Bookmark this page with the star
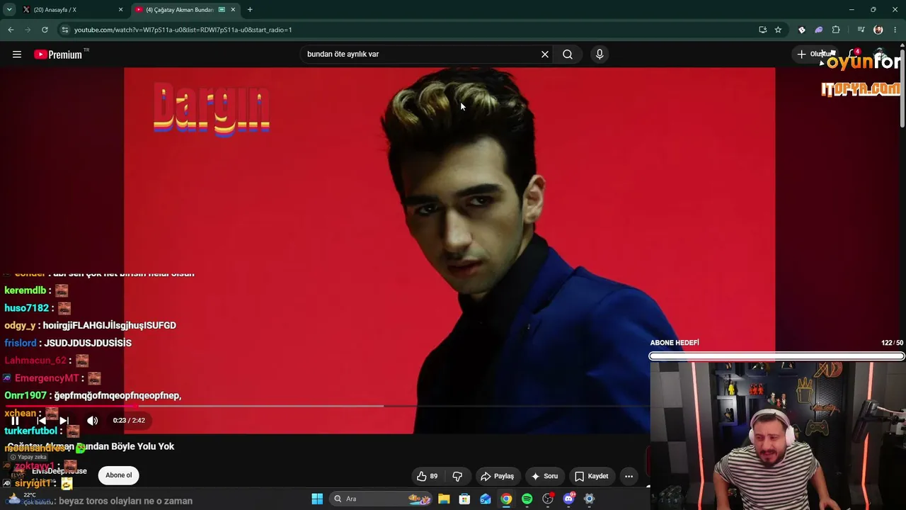The width and height of the screenshot is (906, 510). click(778, 30)
